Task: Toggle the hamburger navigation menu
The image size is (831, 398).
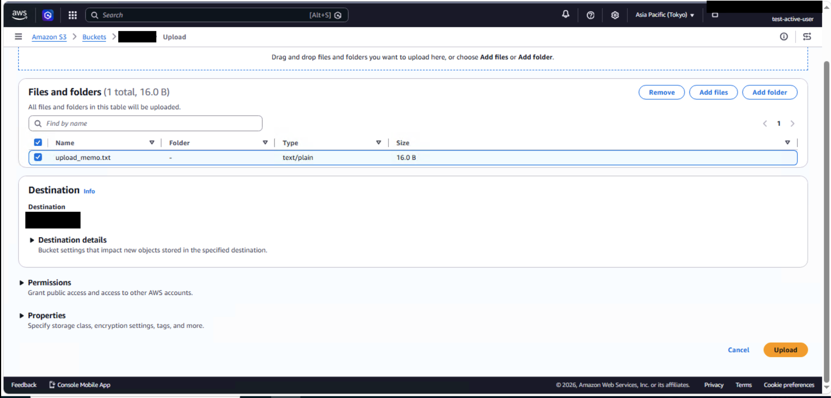Action: [18, 37]
